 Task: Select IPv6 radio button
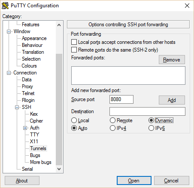[151, 128]
